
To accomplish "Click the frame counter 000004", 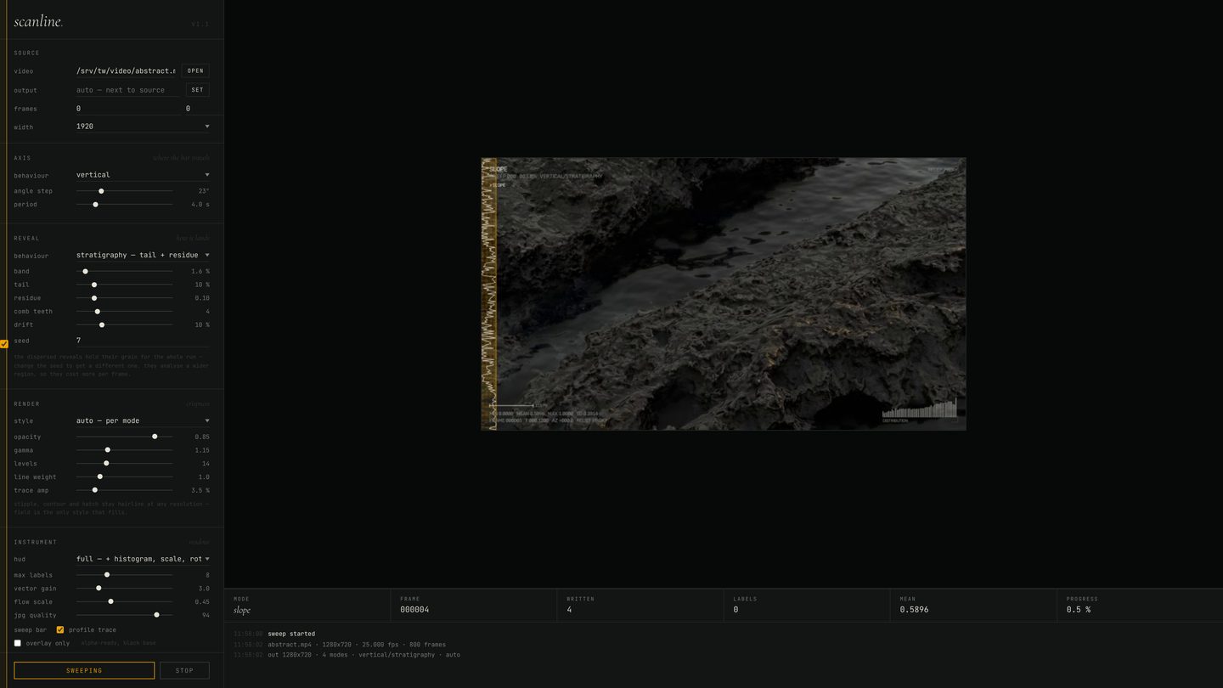I will [414, 610].
